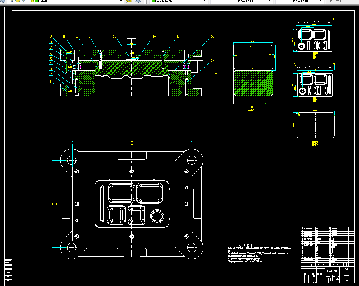This screenshot has height=286, width=359.
Task: Select the XX text in title block
Action: 346,269
